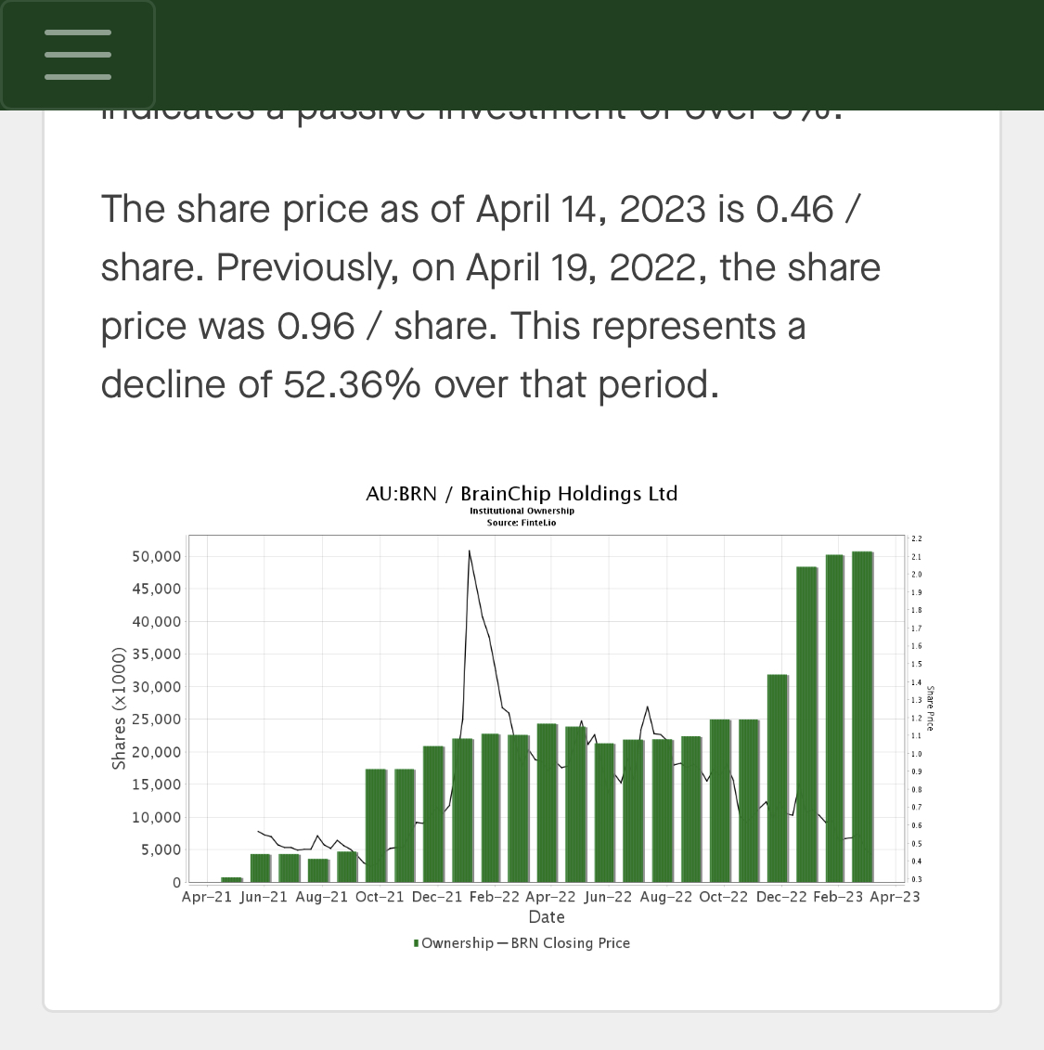Click the Apr-23 x-axis tick label
Image resolution: width=1044 pixels, height=1050 pixels.
pyautogui.click(x=895, y=897)
